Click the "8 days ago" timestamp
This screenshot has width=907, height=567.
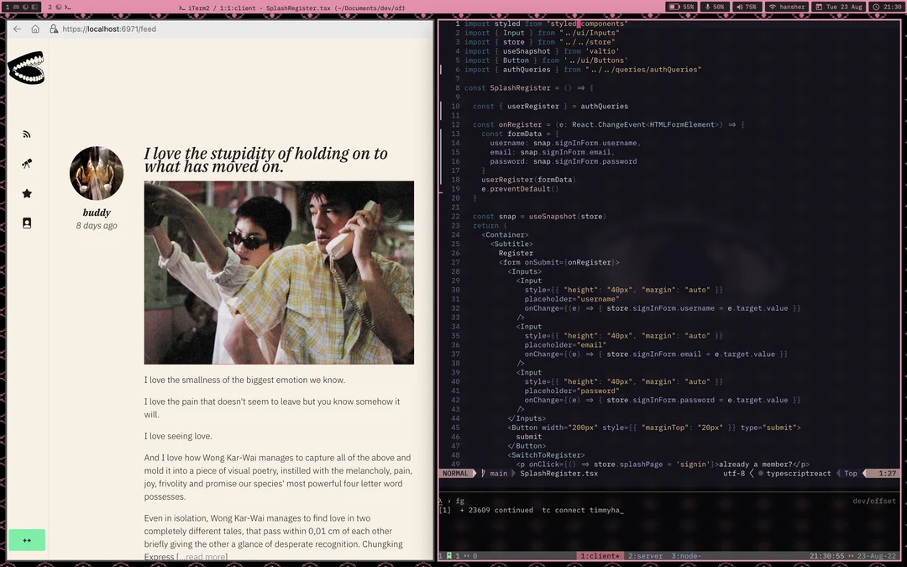click(97, 226)
